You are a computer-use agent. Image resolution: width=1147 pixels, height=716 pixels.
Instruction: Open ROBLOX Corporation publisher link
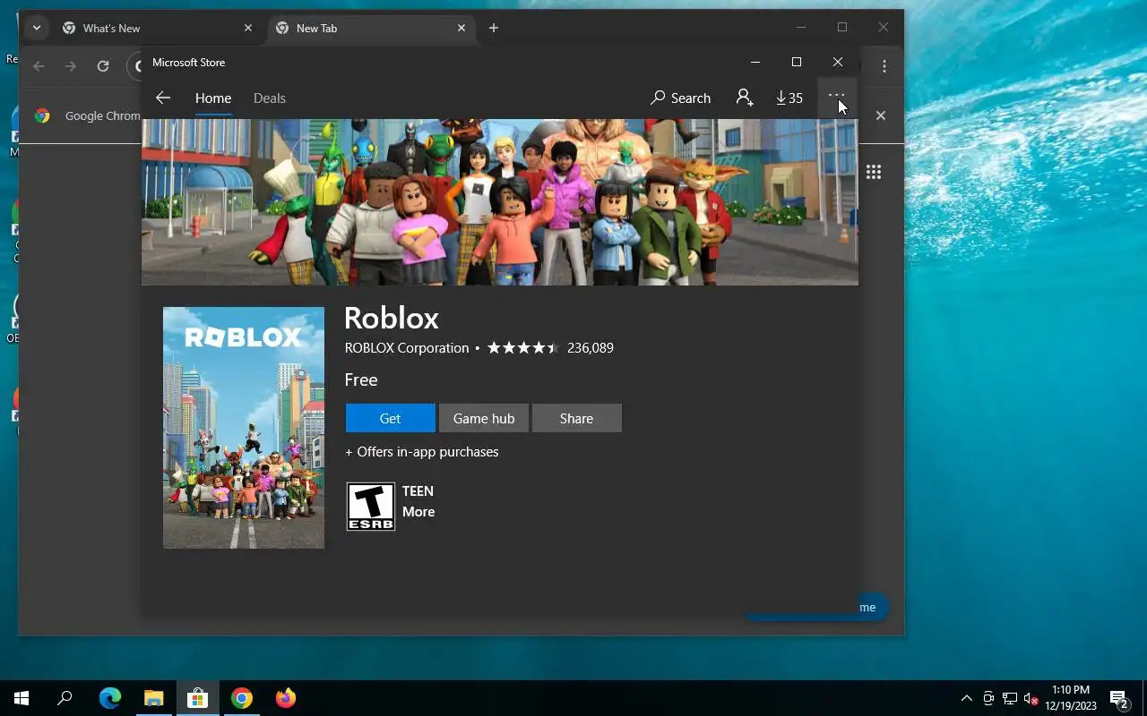tap(407, 347)
